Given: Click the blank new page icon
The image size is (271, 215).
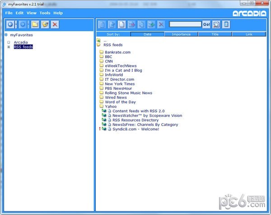Looking at the screenshot, I should 121,24.
